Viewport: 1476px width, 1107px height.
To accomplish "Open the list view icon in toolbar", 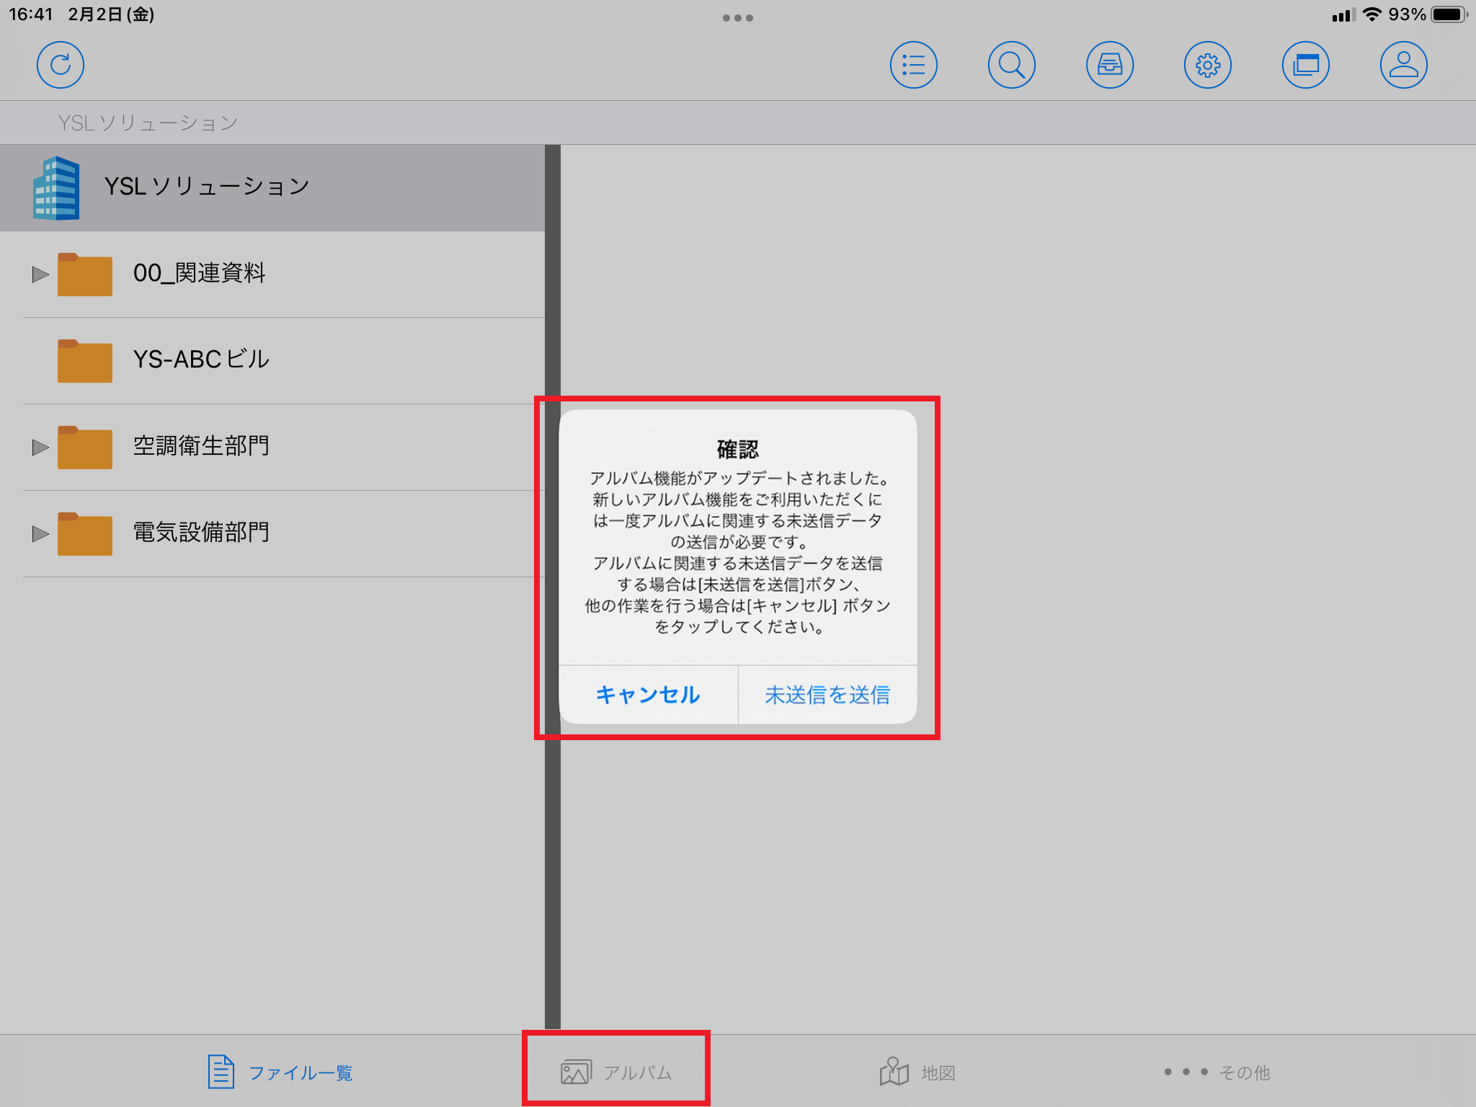I will pos(913,65).
